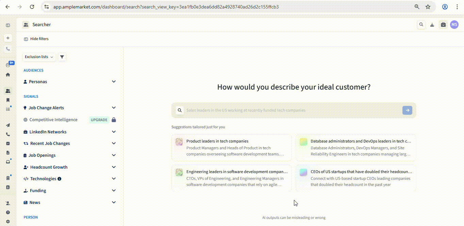Hide the filters panel
The image size is (464, 226).
(x=36, y=39)
